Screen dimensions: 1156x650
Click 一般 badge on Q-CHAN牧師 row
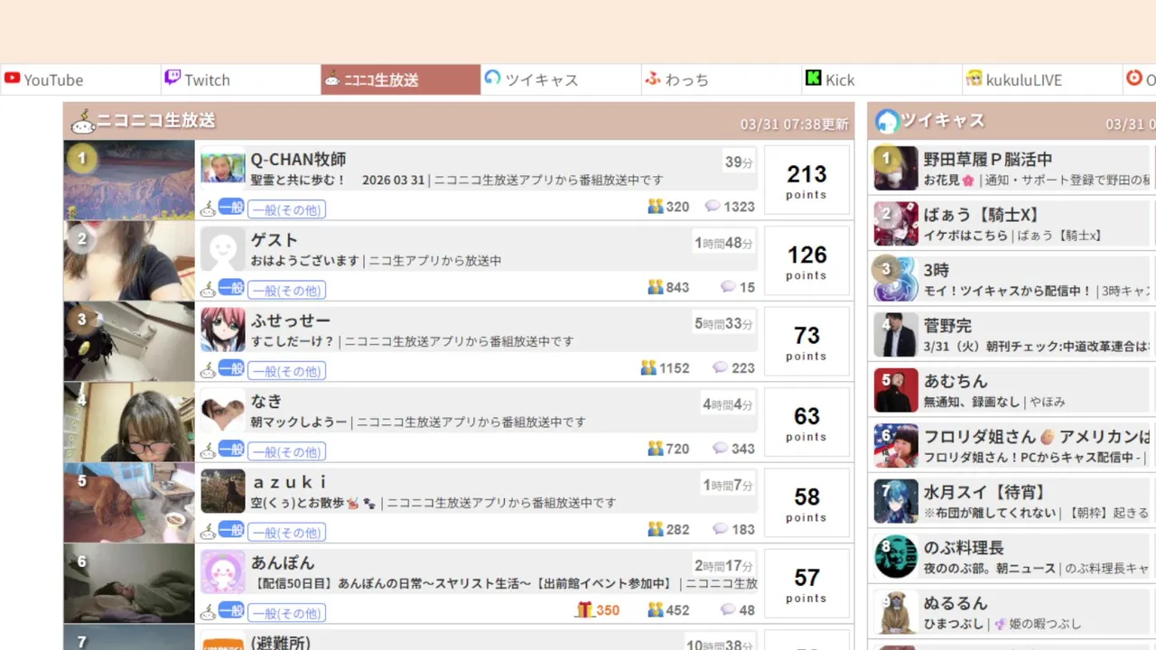tap(231, 207)
